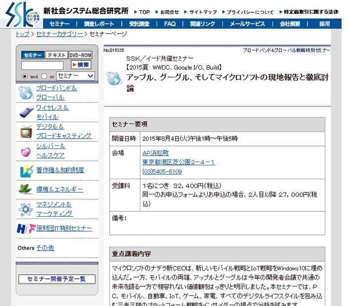Open the AP浜松町 venue link
Image resolution: width=348 pixels, height=306 pixels.
click(x=156, y=153)
